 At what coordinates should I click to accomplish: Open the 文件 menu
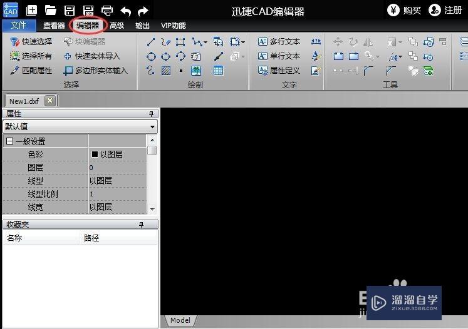[x=19, y=25]
